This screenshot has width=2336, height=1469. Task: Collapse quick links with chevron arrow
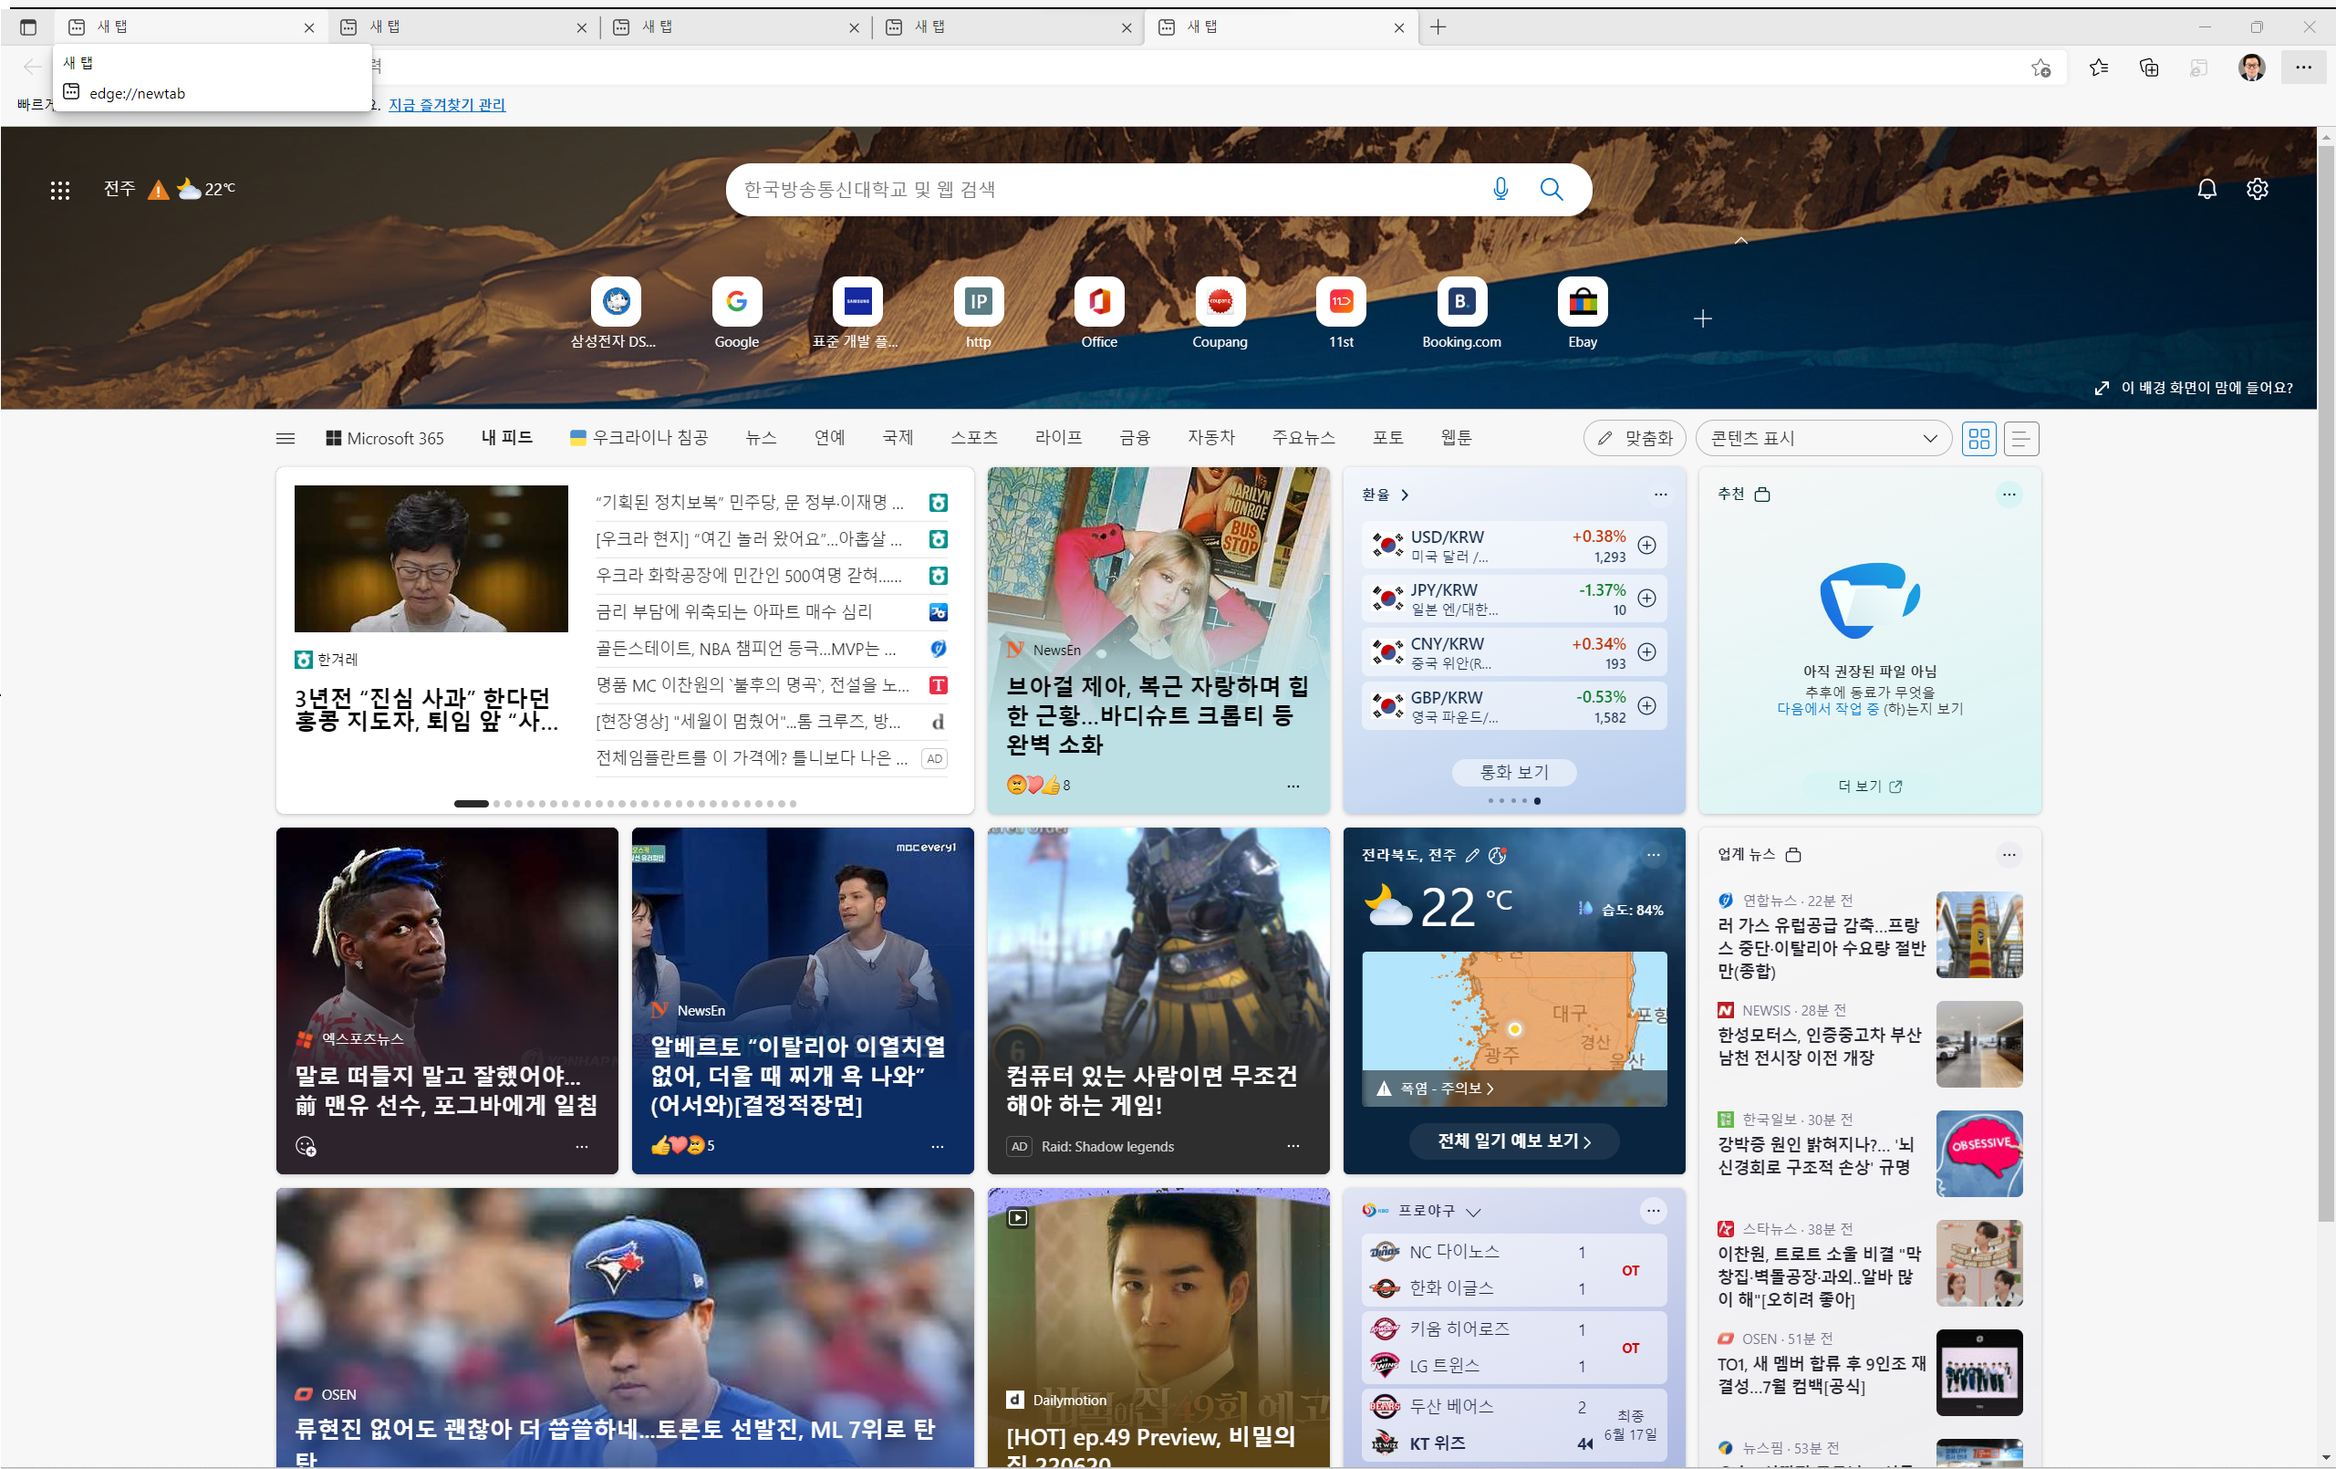click(x=1740, y=241)
